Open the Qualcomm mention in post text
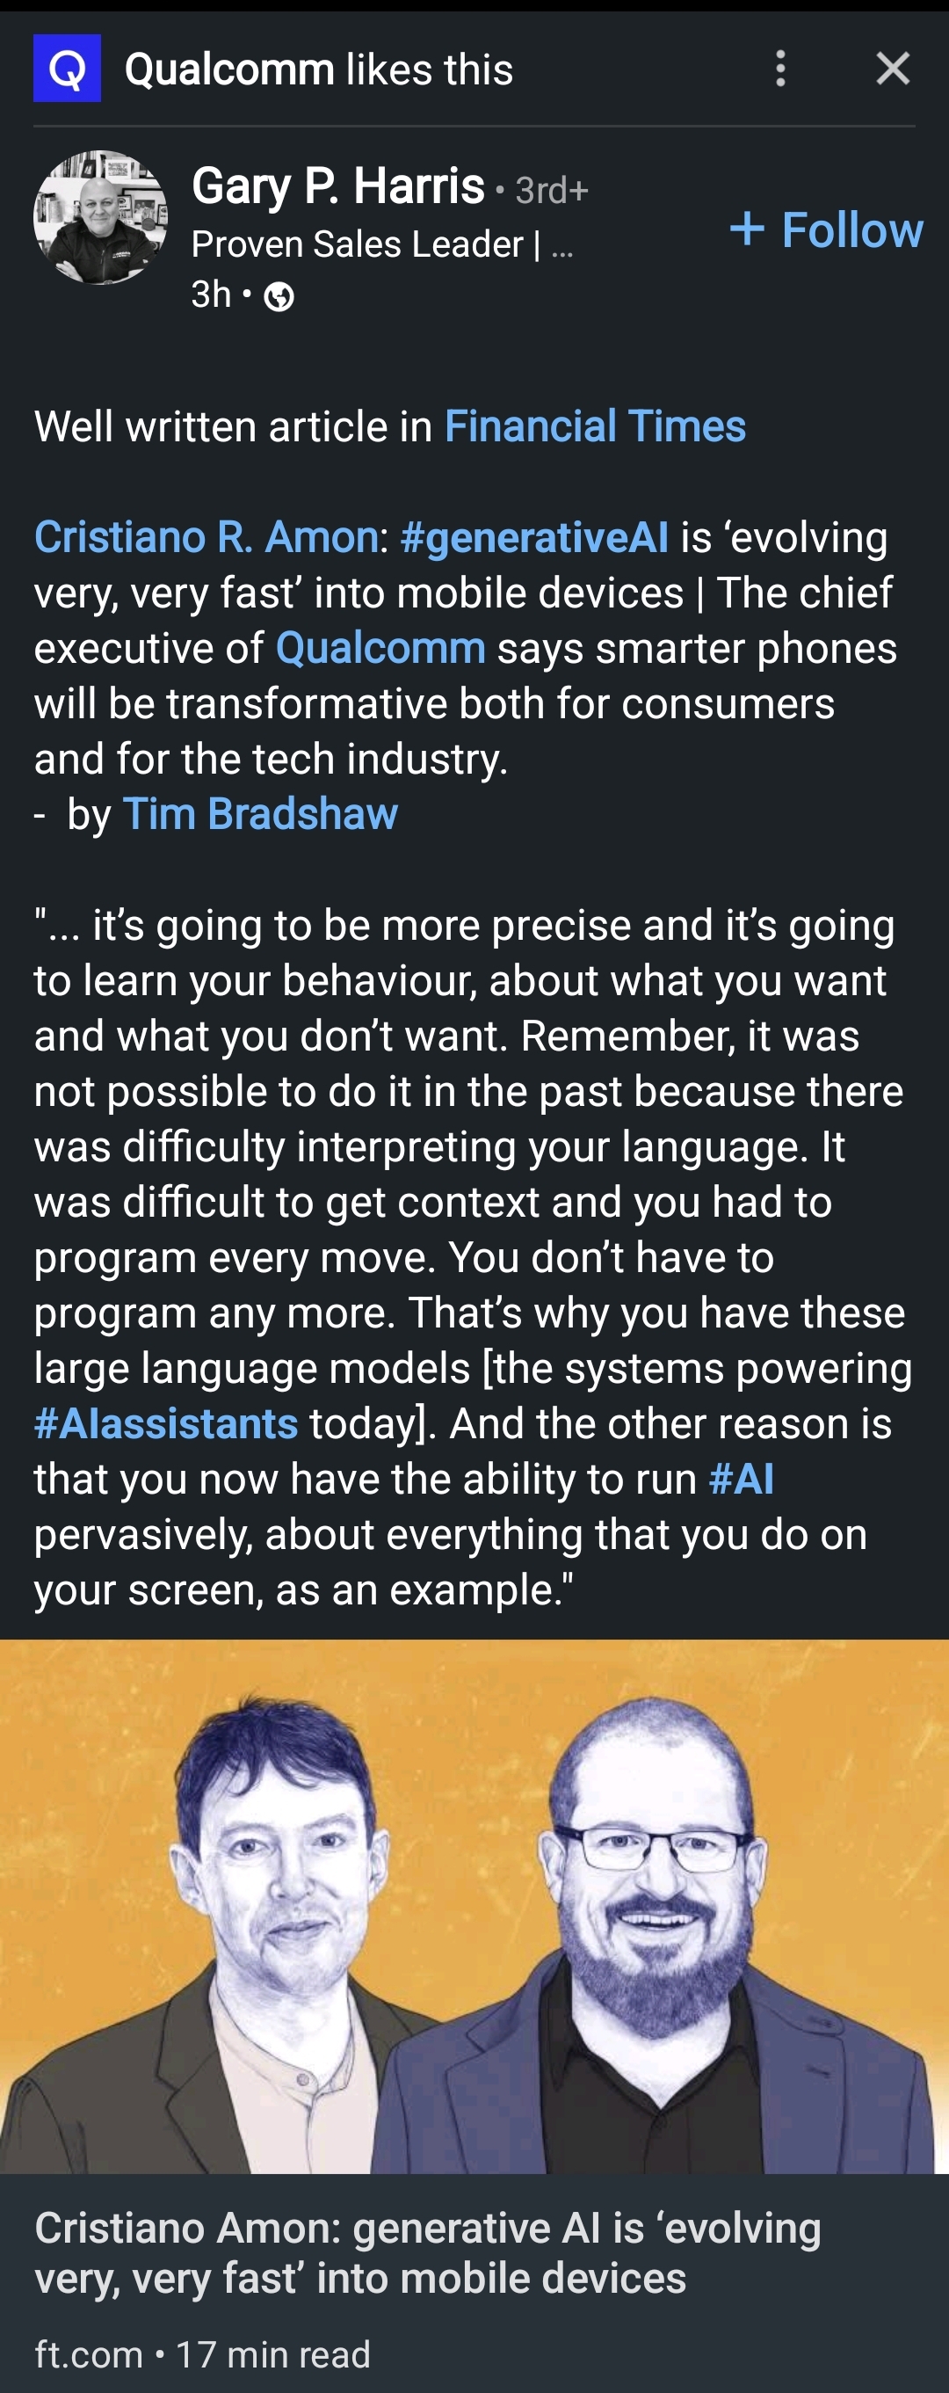This screenshot has width=949, height=2393. click(x=380, y=648)
